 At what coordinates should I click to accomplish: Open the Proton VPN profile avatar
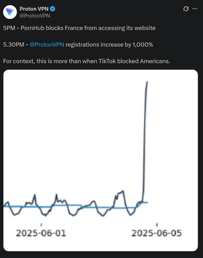(10, 12)
